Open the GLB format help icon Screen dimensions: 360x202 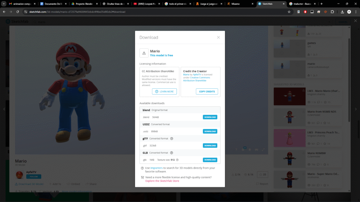click(172, 153)
